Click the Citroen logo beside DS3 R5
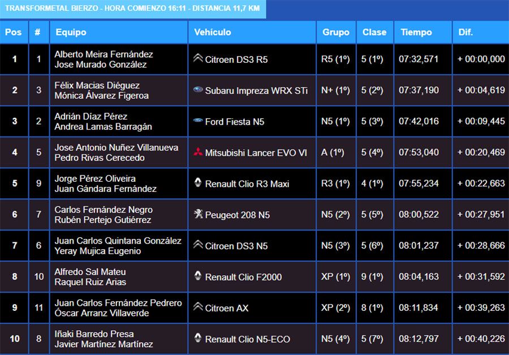 tap(198, 58)
